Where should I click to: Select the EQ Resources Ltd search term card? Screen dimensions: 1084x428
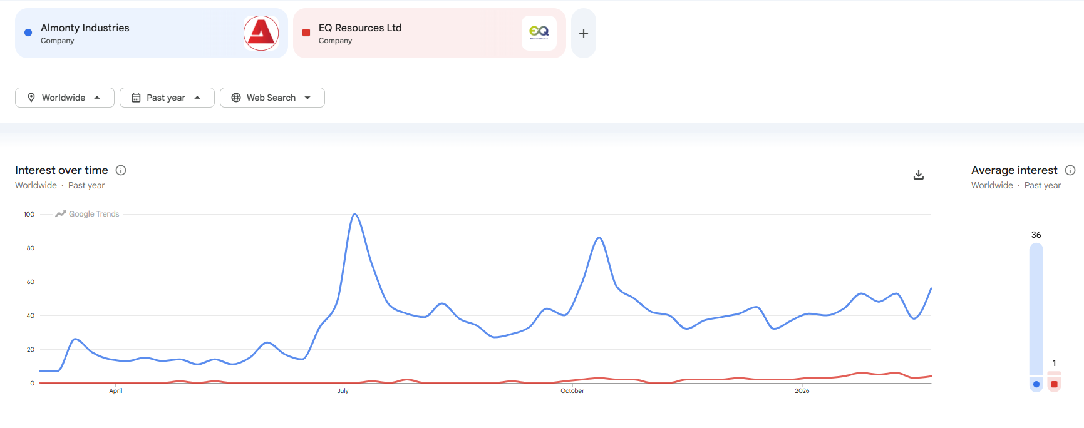[430, 33]
